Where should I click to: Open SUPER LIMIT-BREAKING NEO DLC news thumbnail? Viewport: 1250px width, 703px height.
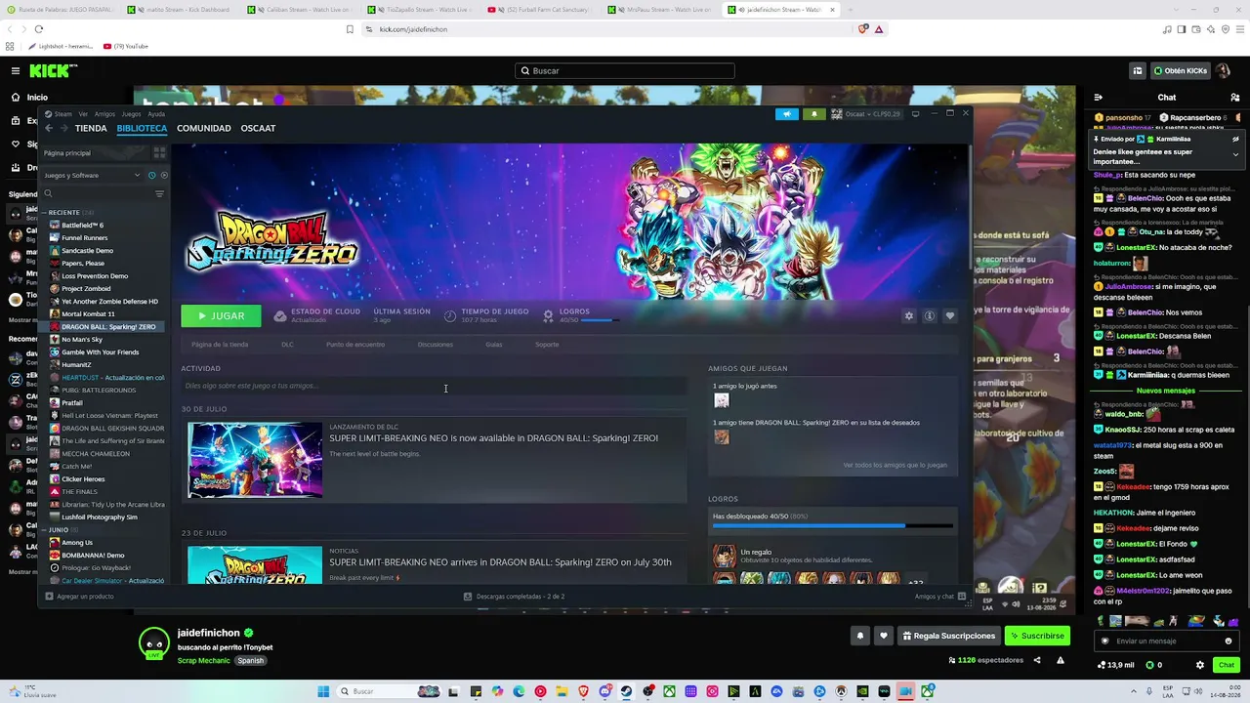pos(255,460)
